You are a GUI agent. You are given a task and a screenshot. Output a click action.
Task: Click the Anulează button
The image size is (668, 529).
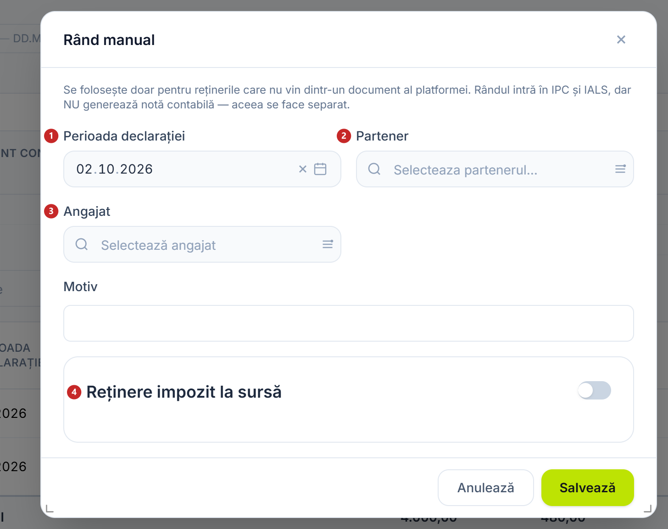click(x=486, y=488)
